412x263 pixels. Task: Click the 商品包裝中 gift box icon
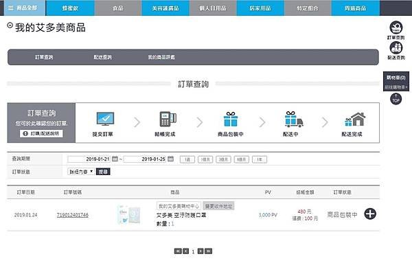(231, 119)
